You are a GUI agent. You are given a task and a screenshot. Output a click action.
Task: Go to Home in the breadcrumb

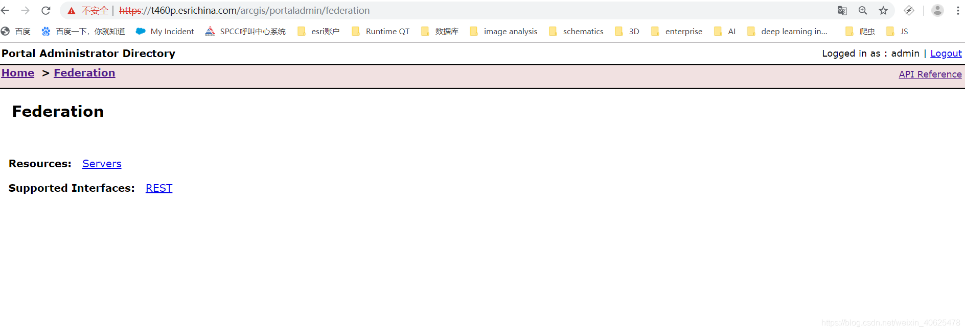[18, 73]
